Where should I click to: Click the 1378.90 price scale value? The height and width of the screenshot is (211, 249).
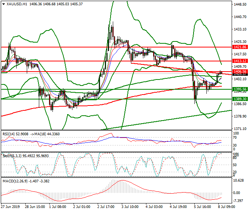240,116
